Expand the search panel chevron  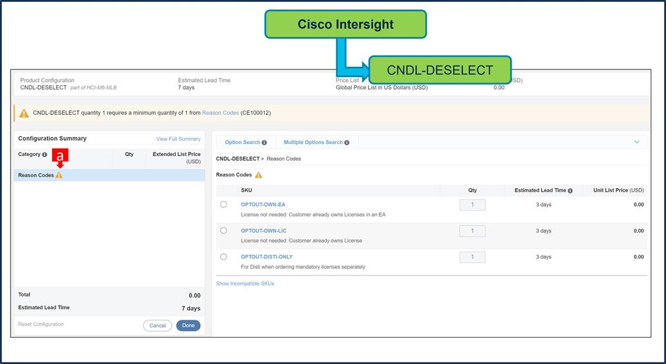(637, 142)
